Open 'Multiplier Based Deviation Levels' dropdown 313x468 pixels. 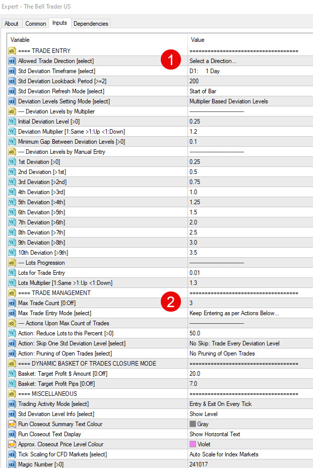251,101
